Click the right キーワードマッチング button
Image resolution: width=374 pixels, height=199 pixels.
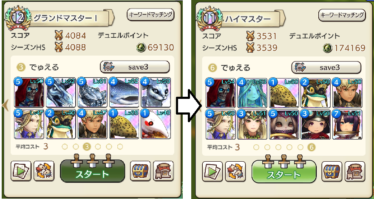pyautogui.click(x=342, y=15)
